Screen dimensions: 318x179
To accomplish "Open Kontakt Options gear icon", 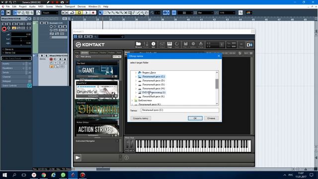I will coord(193,44).
